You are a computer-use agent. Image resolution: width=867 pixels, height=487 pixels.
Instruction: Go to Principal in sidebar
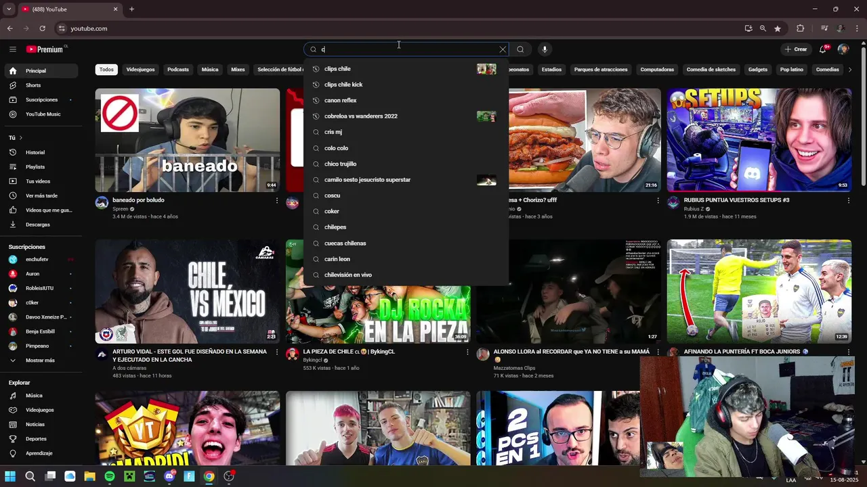click(x=41, y=71)
